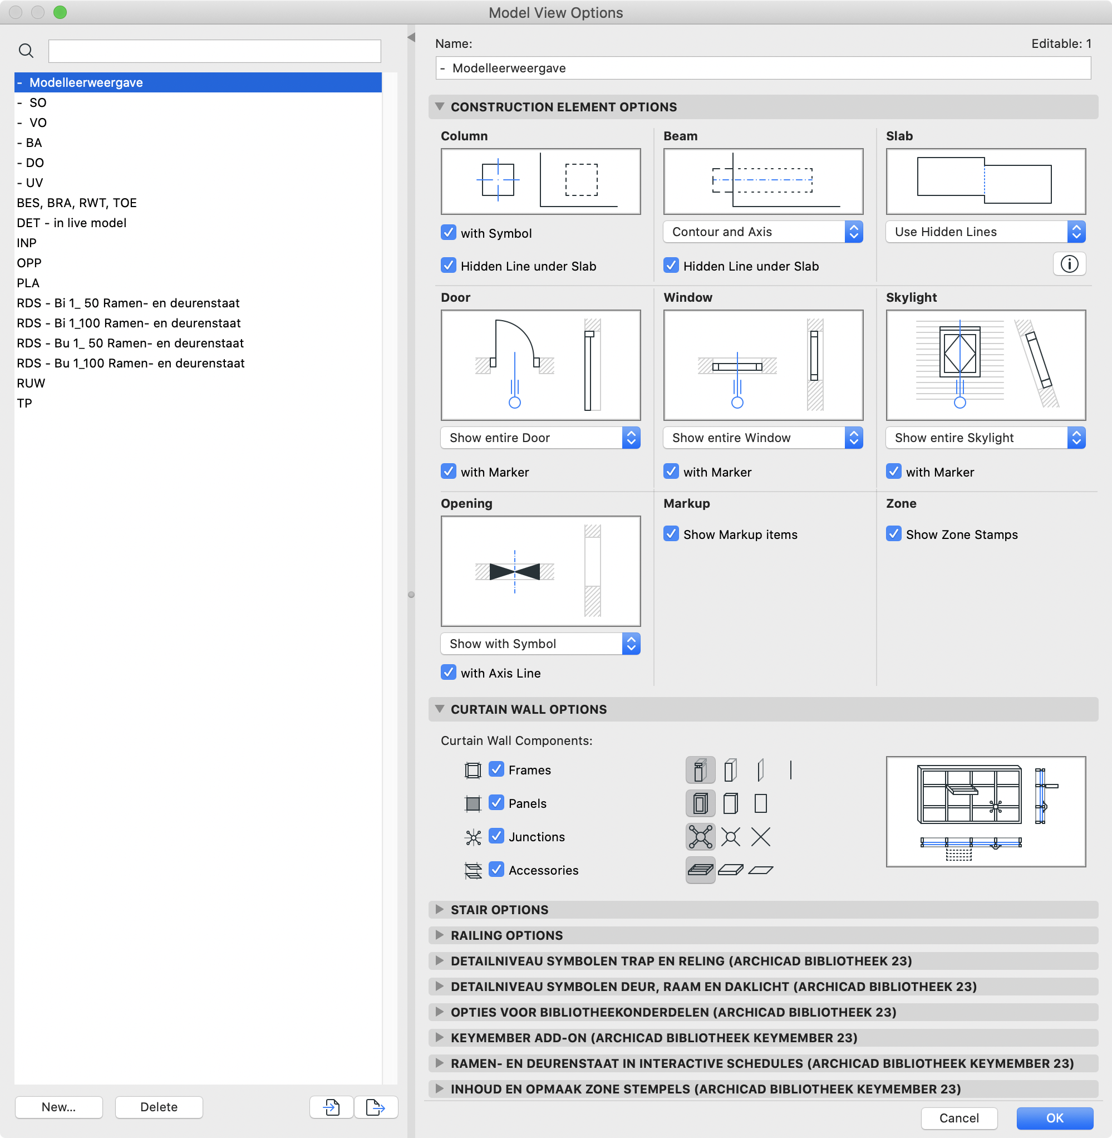Select the RUW view option
Image resolution: width=1112 pixels, height=1138 pixels.
(198, 383)
